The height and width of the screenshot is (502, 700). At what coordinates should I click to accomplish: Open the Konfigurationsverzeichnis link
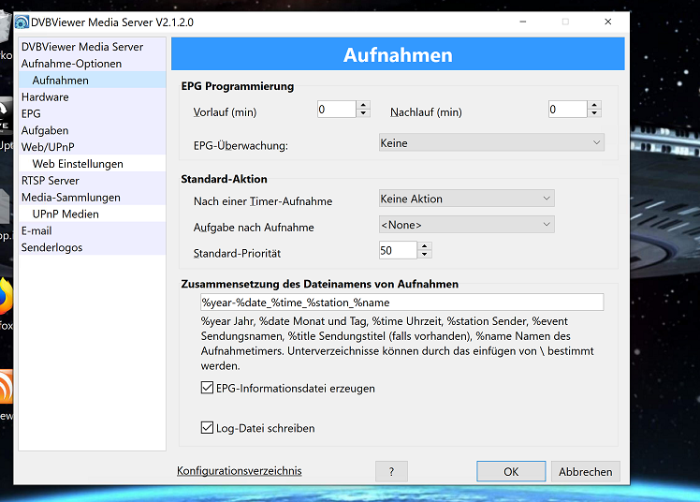coord(240,471)
